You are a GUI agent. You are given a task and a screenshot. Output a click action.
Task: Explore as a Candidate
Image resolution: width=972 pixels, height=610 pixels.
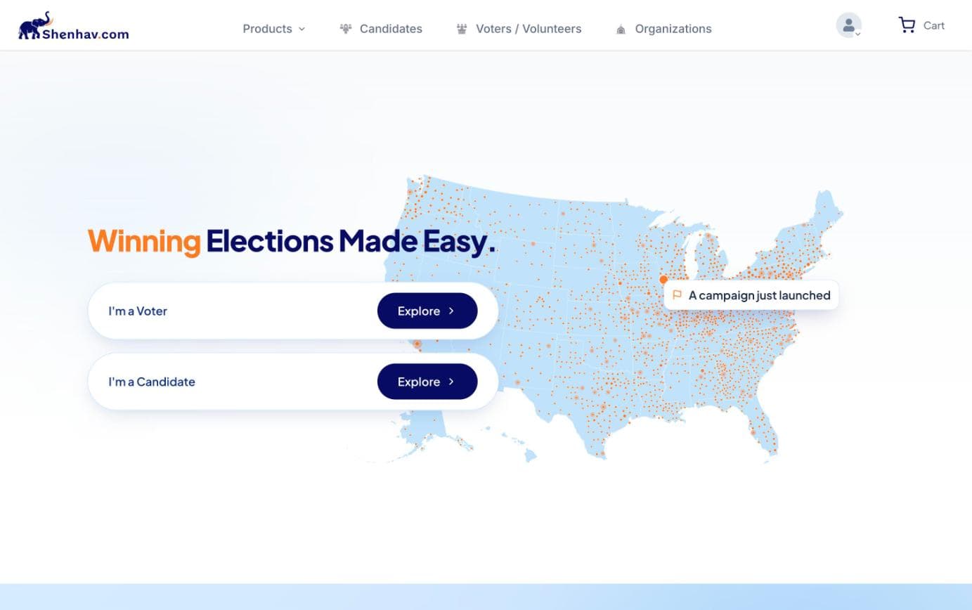click(x=427, y=382)
